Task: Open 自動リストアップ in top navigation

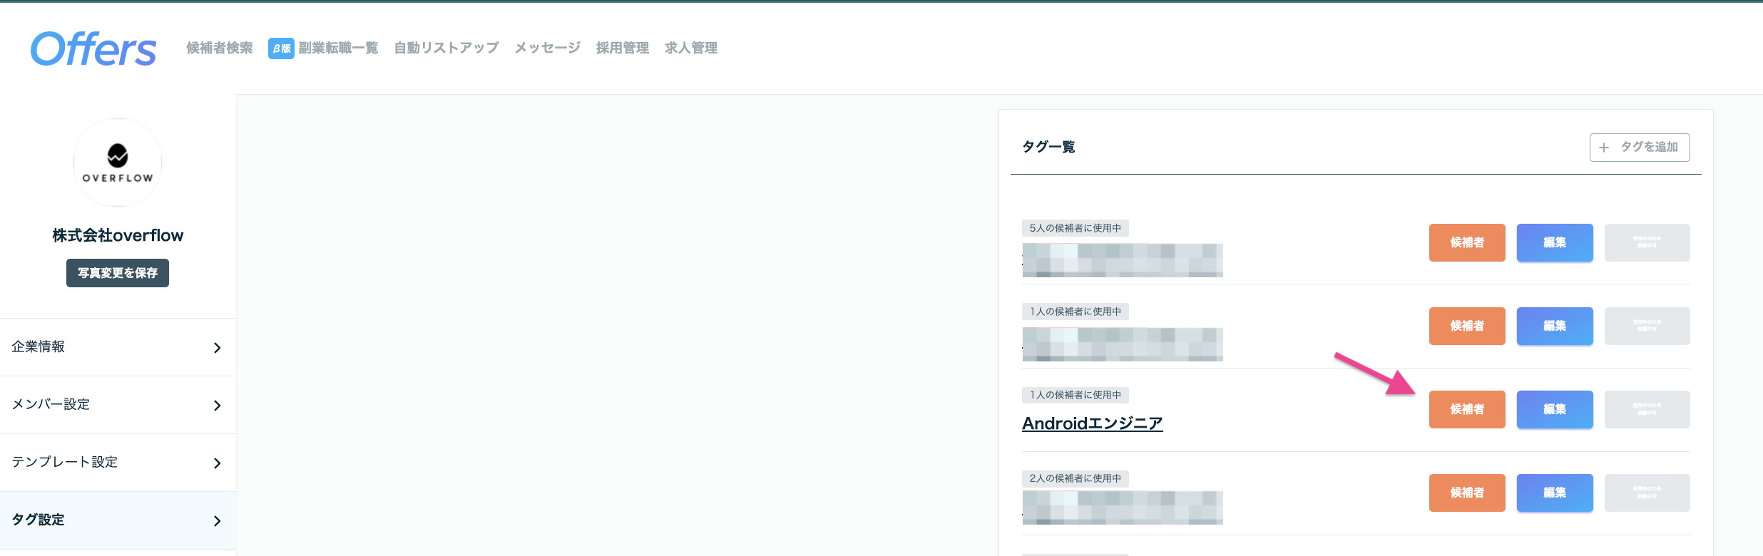Action: pyautogui.click(x=446, y=48)
